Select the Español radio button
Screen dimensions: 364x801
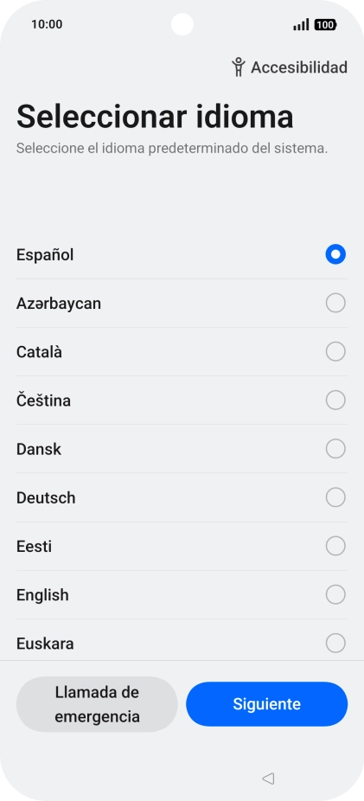335,254
